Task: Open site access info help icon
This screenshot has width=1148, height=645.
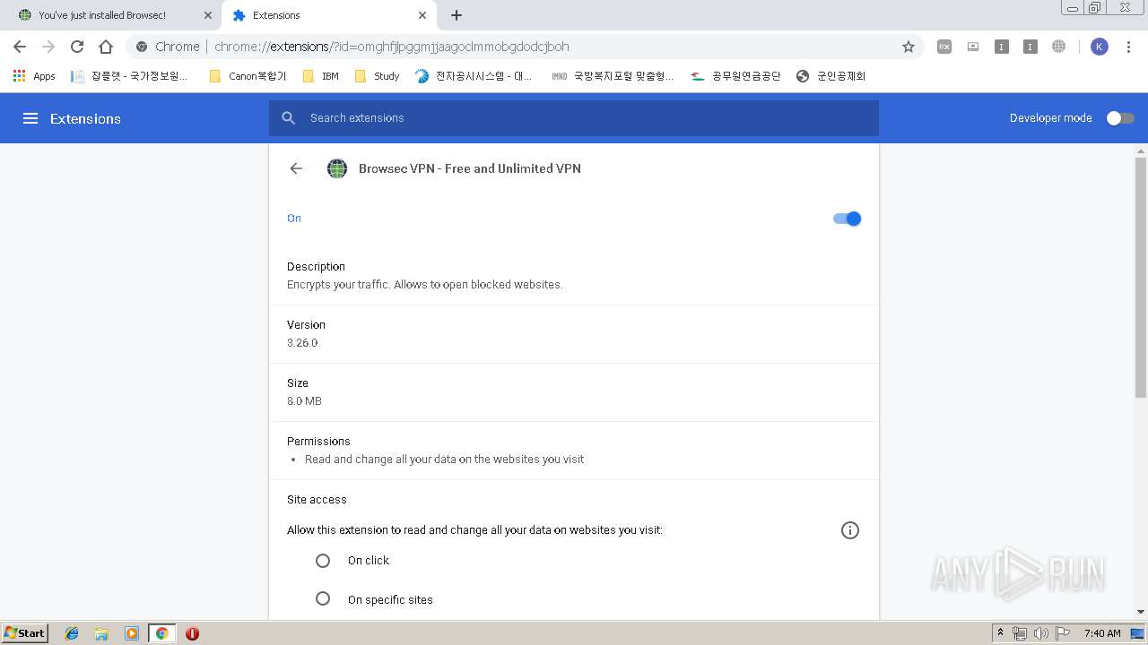Action: pos(850,530)
